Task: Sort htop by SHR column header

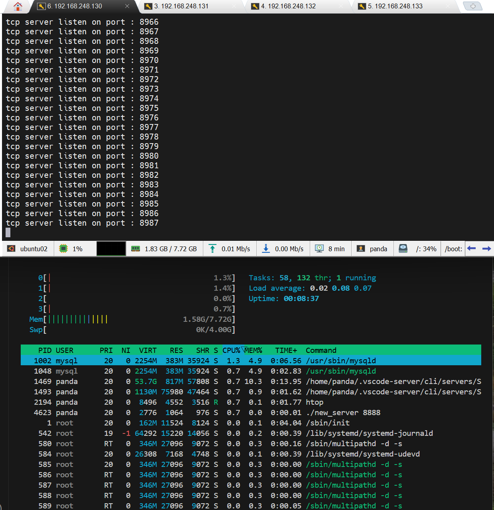Action: [x=203, y=351]
